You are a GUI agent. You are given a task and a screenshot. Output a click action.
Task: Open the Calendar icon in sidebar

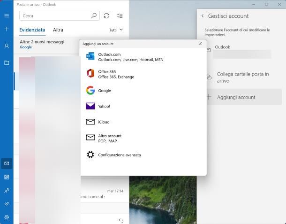tap(7, 177)
